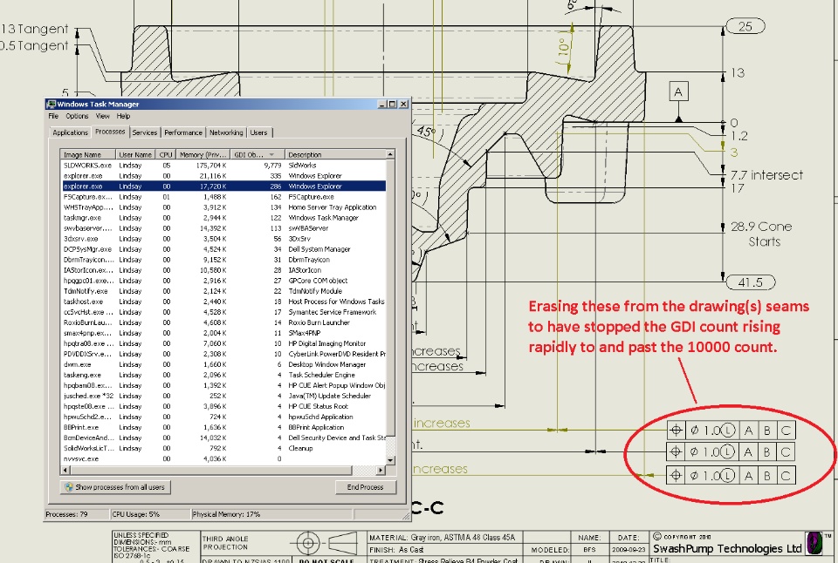Image resolution: width=838 pixels, height=563 pixels.
Task: Sort processes by the Image Name column
Action: pos(87,155)
